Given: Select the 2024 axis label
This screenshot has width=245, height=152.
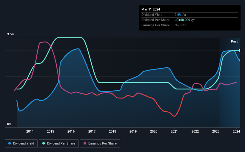Looking at the screenshot, I should [x=236, y=131].
